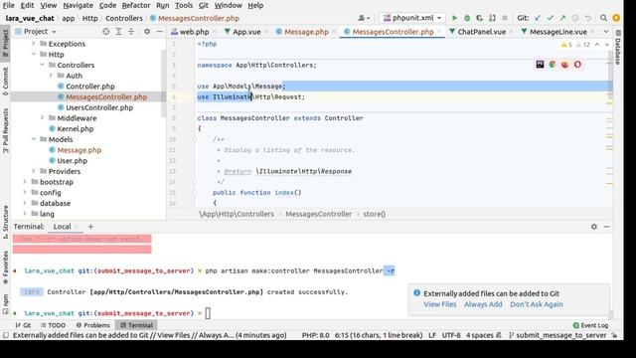Open file in Firefox browser icon
The height and width of the screenshot is (358, 636).
pyautogui.click(x=565, y=64)
